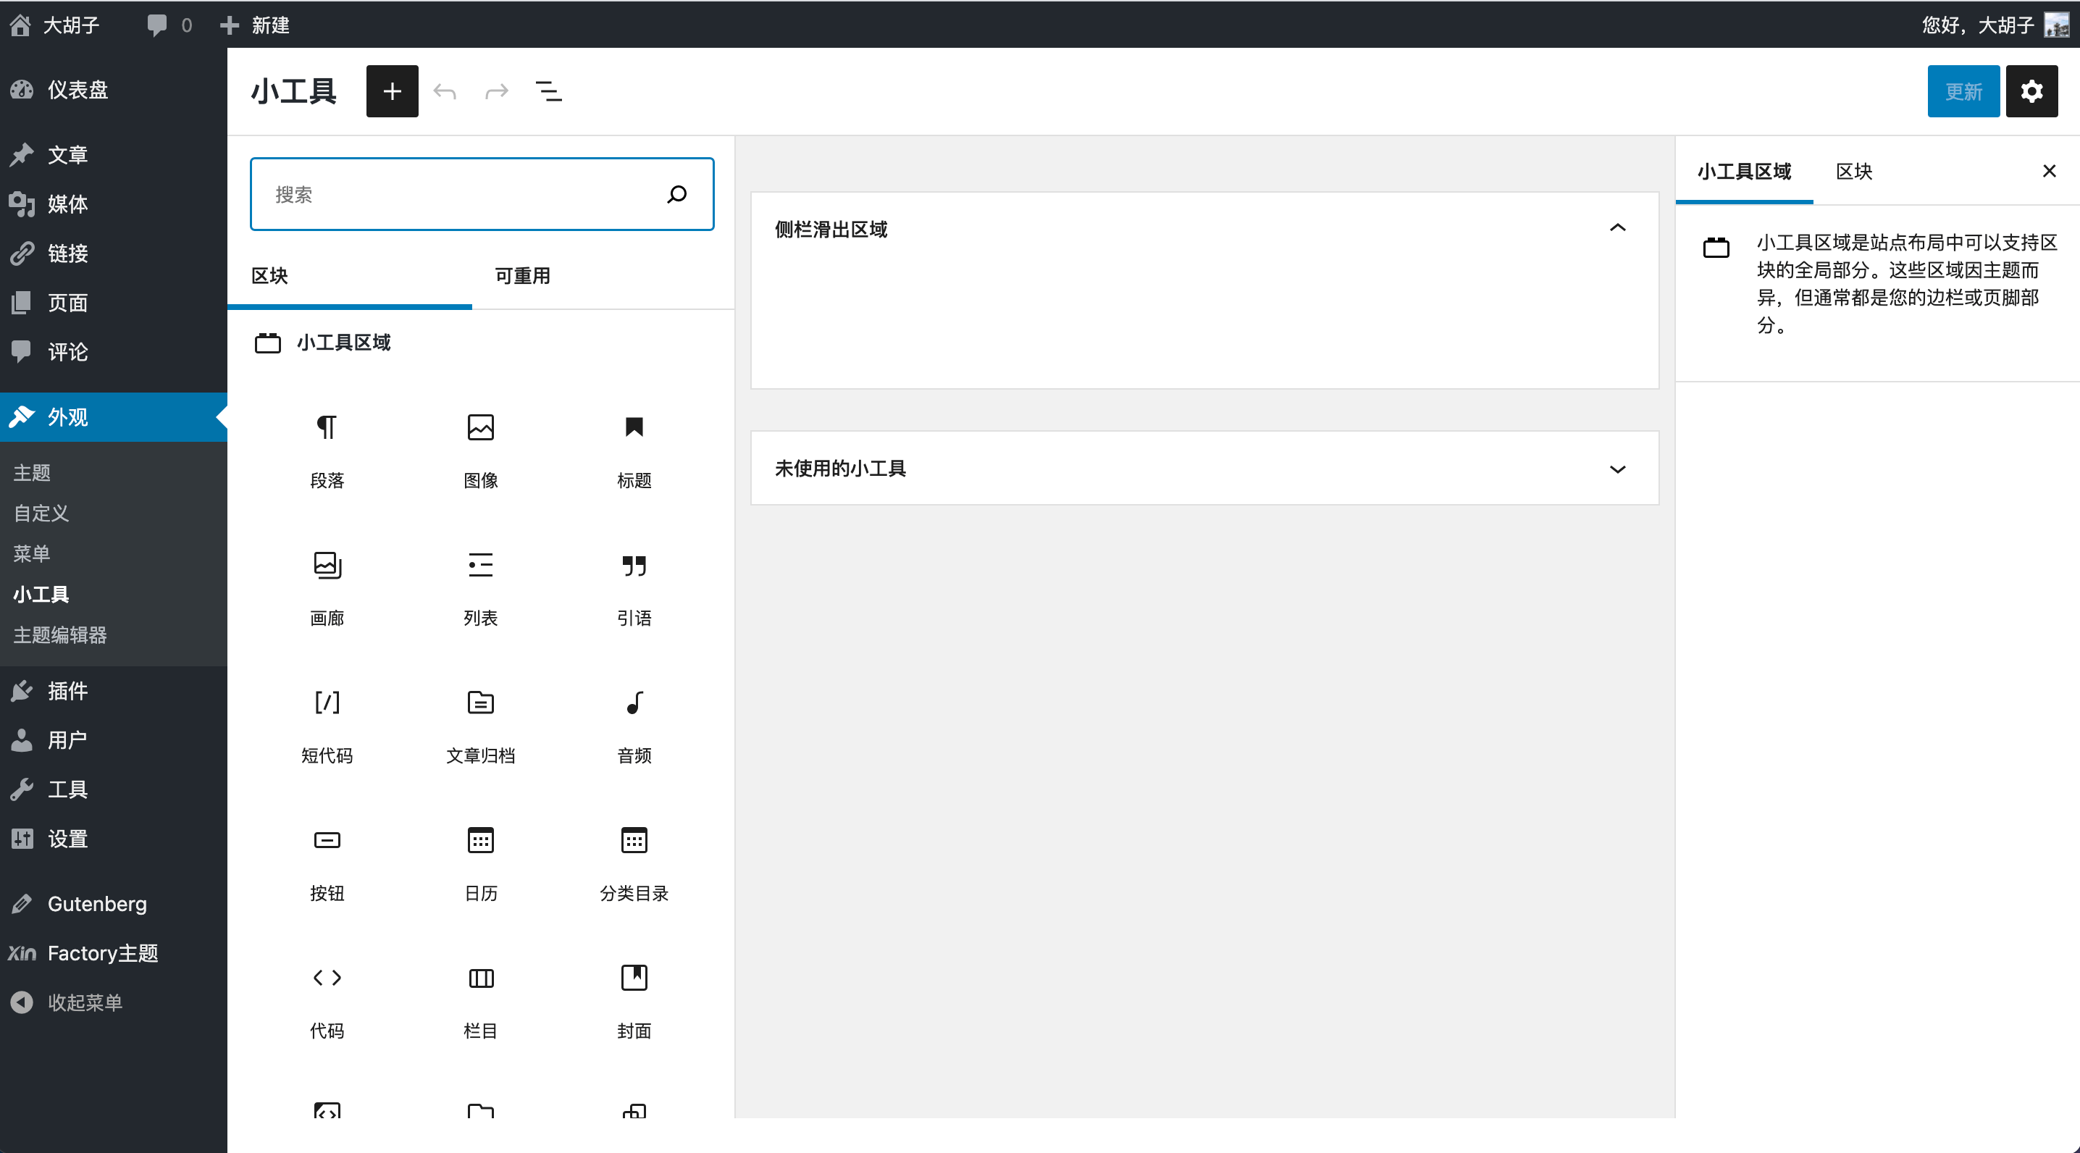The image size is (2080, 1153).
Task: Close the right panel with X button
Action: [x=2049, y=172]
